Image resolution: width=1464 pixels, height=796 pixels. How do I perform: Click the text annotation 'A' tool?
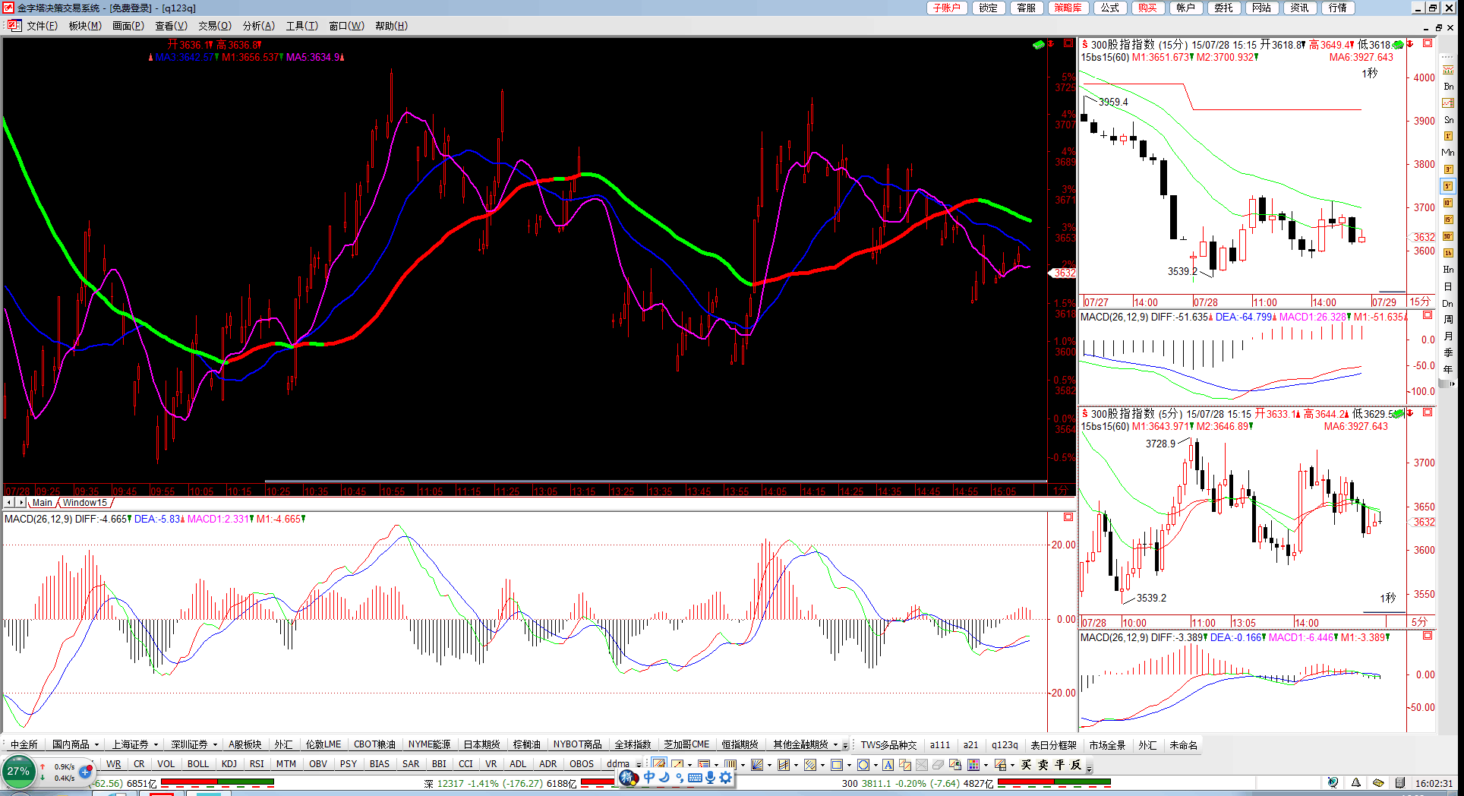coord(888,765)
